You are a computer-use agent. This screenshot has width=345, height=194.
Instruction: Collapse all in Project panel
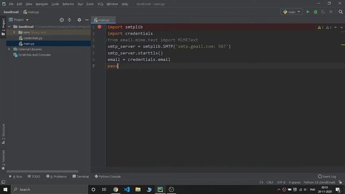click(70, 20)
